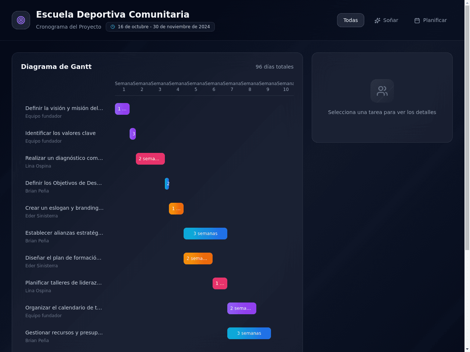The image size is (470, 352).
Task: Click the calendar icon beside Planificar
Action: (417, 21)
